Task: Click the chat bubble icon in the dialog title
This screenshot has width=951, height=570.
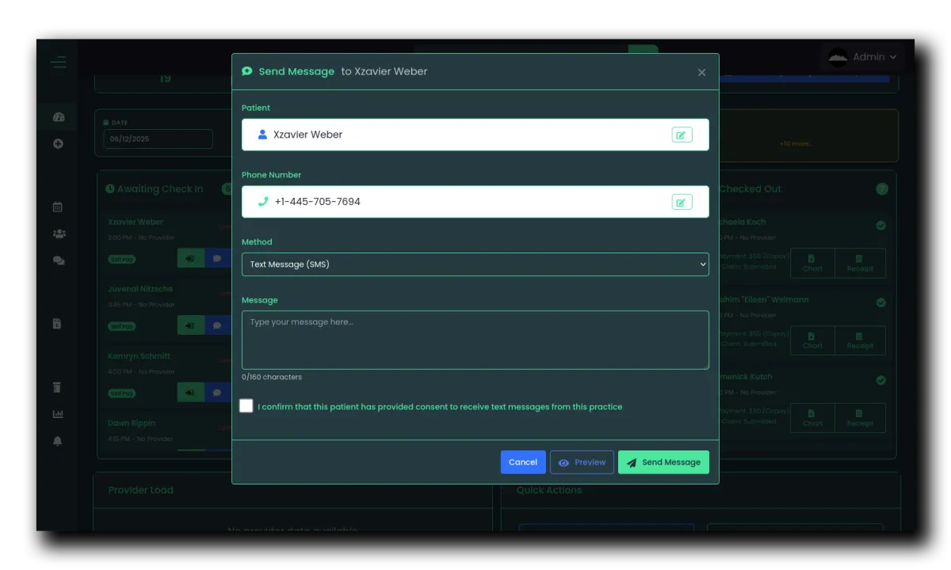Action: (247, 71)
